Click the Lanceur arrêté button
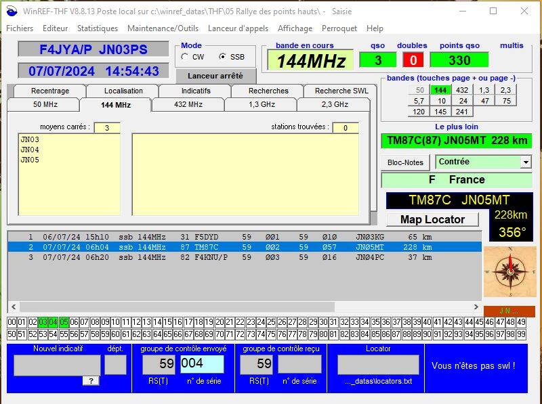The height and width of the screenshot is (404, 542). pos(215,76)
